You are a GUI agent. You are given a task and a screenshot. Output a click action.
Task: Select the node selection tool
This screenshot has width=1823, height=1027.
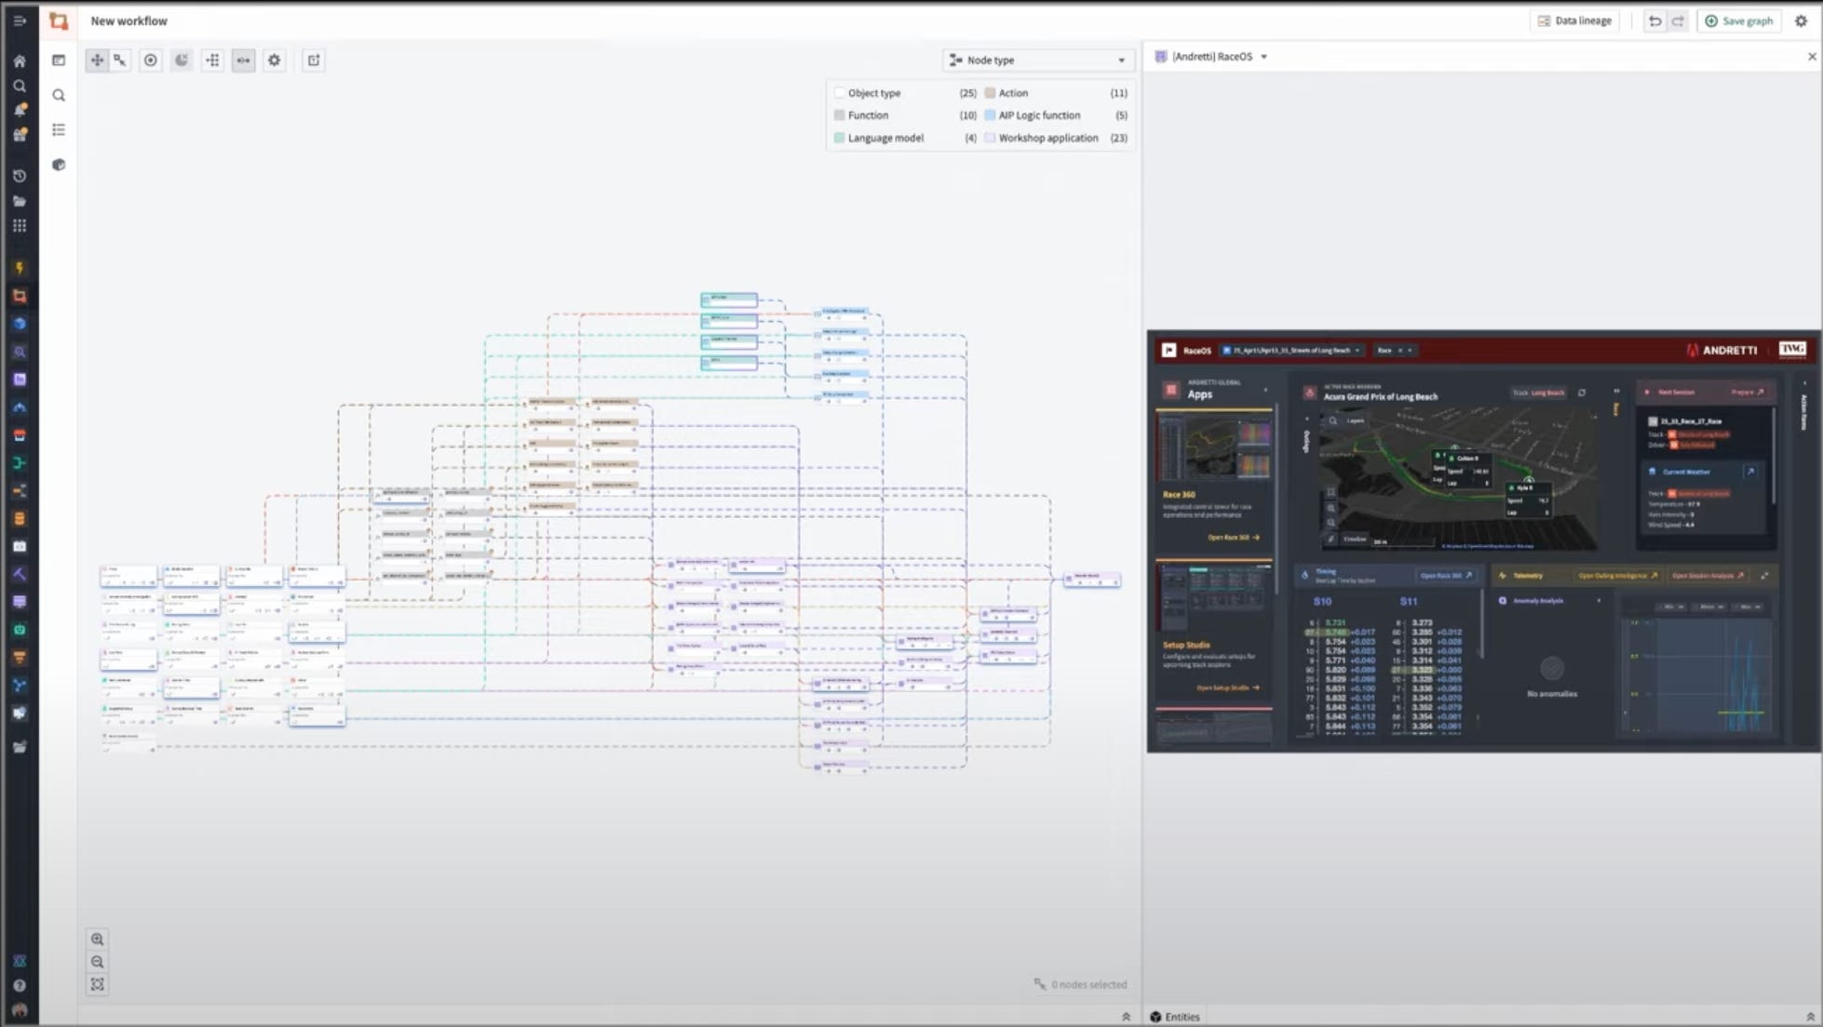click(120, 60)
